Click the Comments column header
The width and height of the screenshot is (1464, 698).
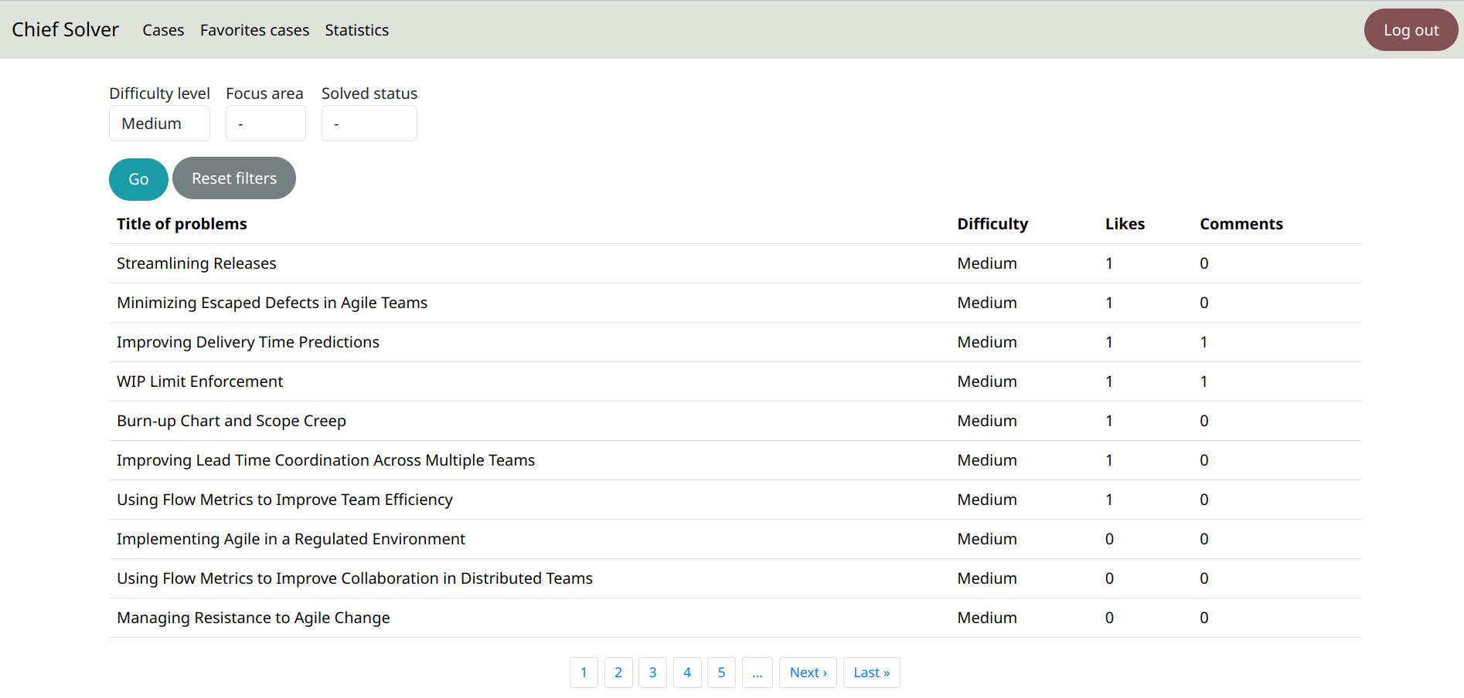pos(1241,224)
